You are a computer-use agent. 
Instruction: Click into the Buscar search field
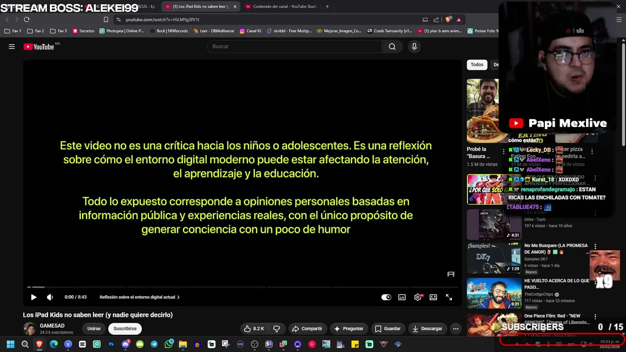tap(295, 46)
